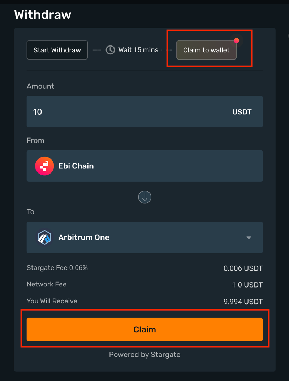Follow the Powered by Stargate link
This screenshot has height=381, width=289.
pos(144,355)
